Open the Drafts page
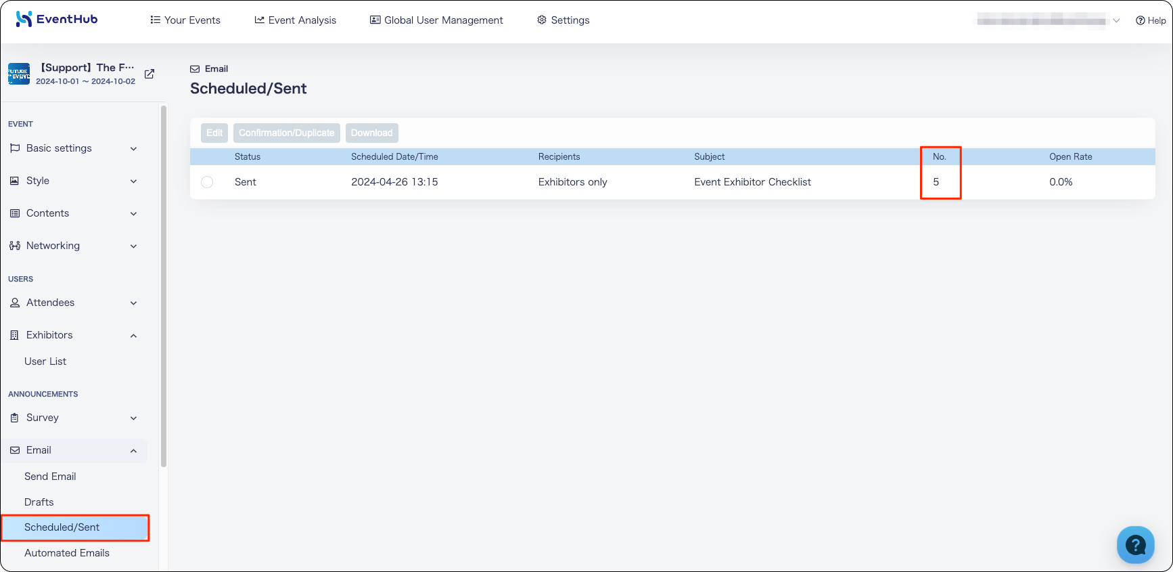This screenshot has height=572, width=1173. [x=39, y=502]
